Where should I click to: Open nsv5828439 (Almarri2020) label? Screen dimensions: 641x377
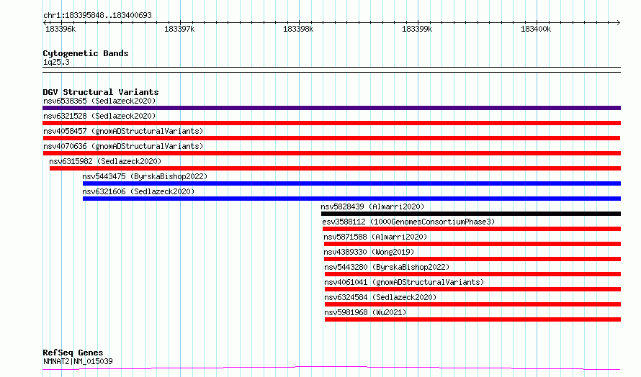[372, 206]
